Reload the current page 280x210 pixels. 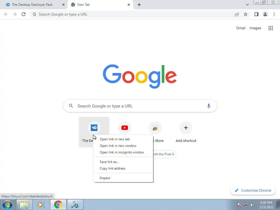pos(24,14)
